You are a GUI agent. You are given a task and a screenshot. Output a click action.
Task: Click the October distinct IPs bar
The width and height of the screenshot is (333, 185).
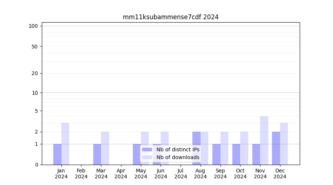[x=236, y=154]
